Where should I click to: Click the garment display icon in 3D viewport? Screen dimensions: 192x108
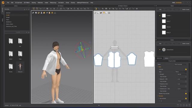click(36, 13)
